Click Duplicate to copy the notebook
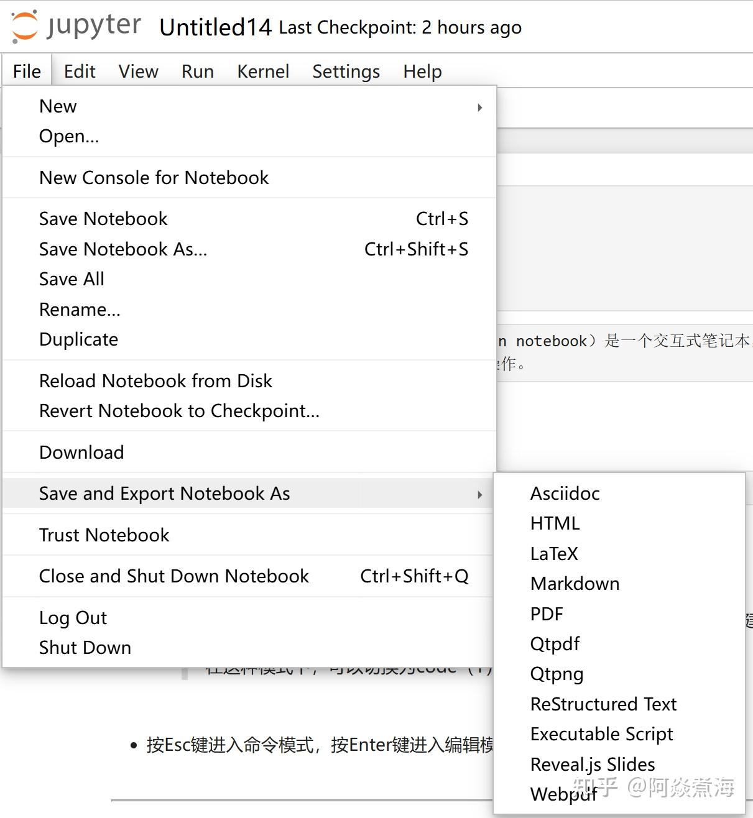Viewport: 753px width, 818px height. coord(78,339)
